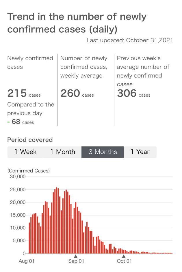Click the 30,000 y-axis label
Viewport: 182px width, 272px height.
coord(18,177)
